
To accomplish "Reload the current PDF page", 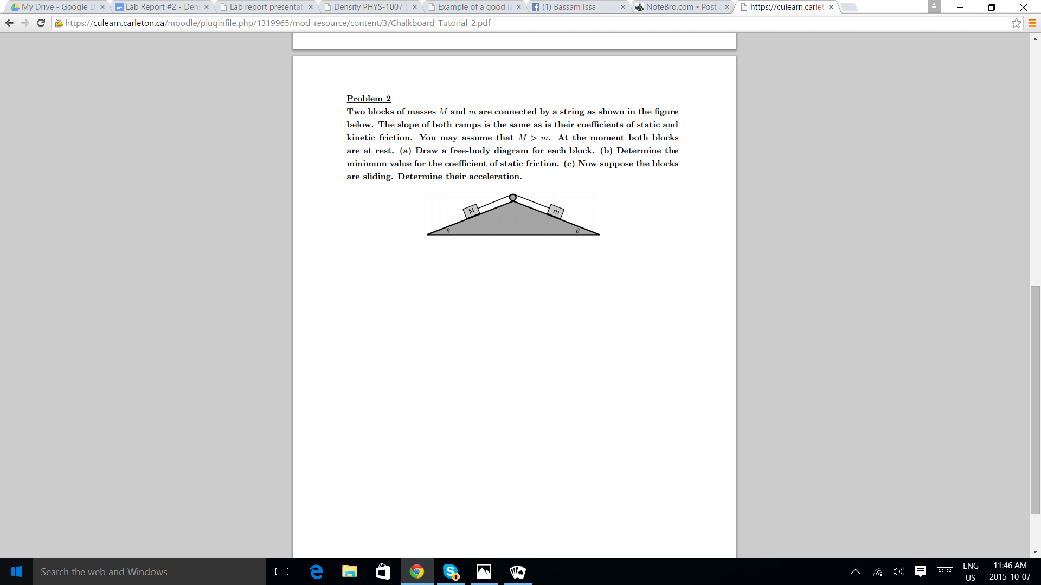I will pos(41,23).
